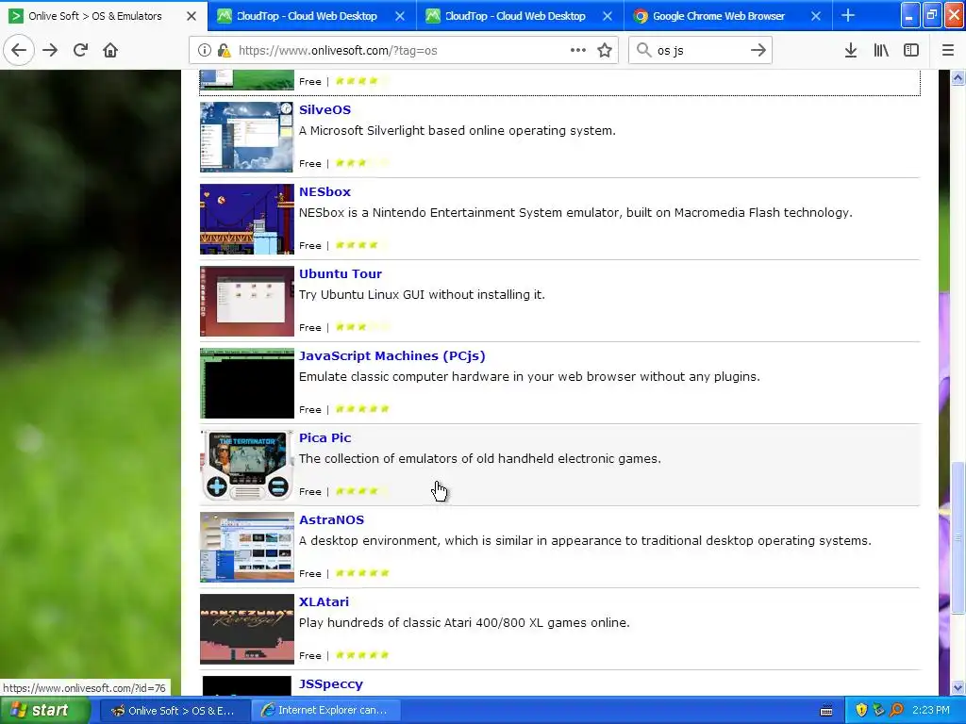Screen dimensions: 966x724
Task: Click the star rating under Ubuntu Tour
Action: pos(362,327)
